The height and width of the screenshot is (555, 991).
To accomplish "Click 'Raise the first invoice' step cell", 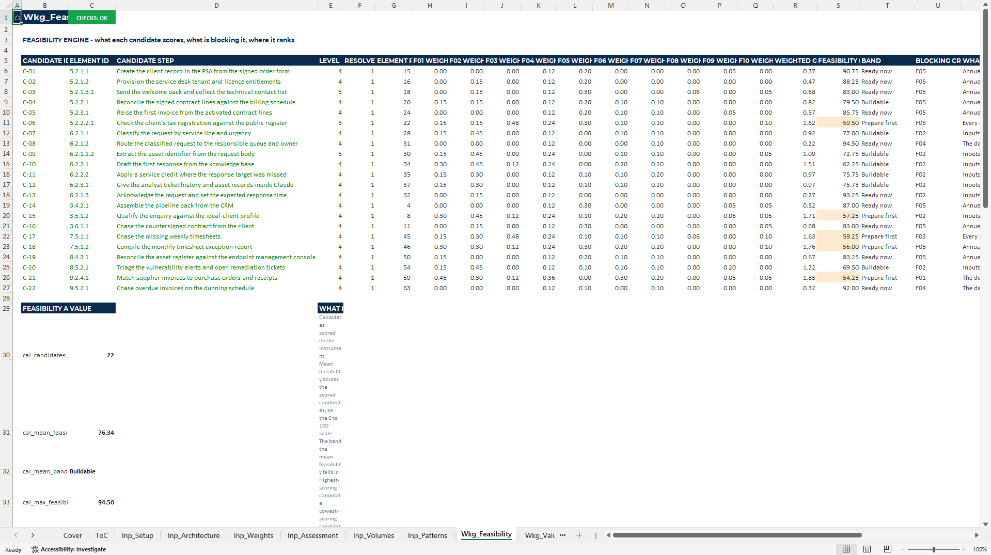I will pyautogui.click(x=216, y=113).
